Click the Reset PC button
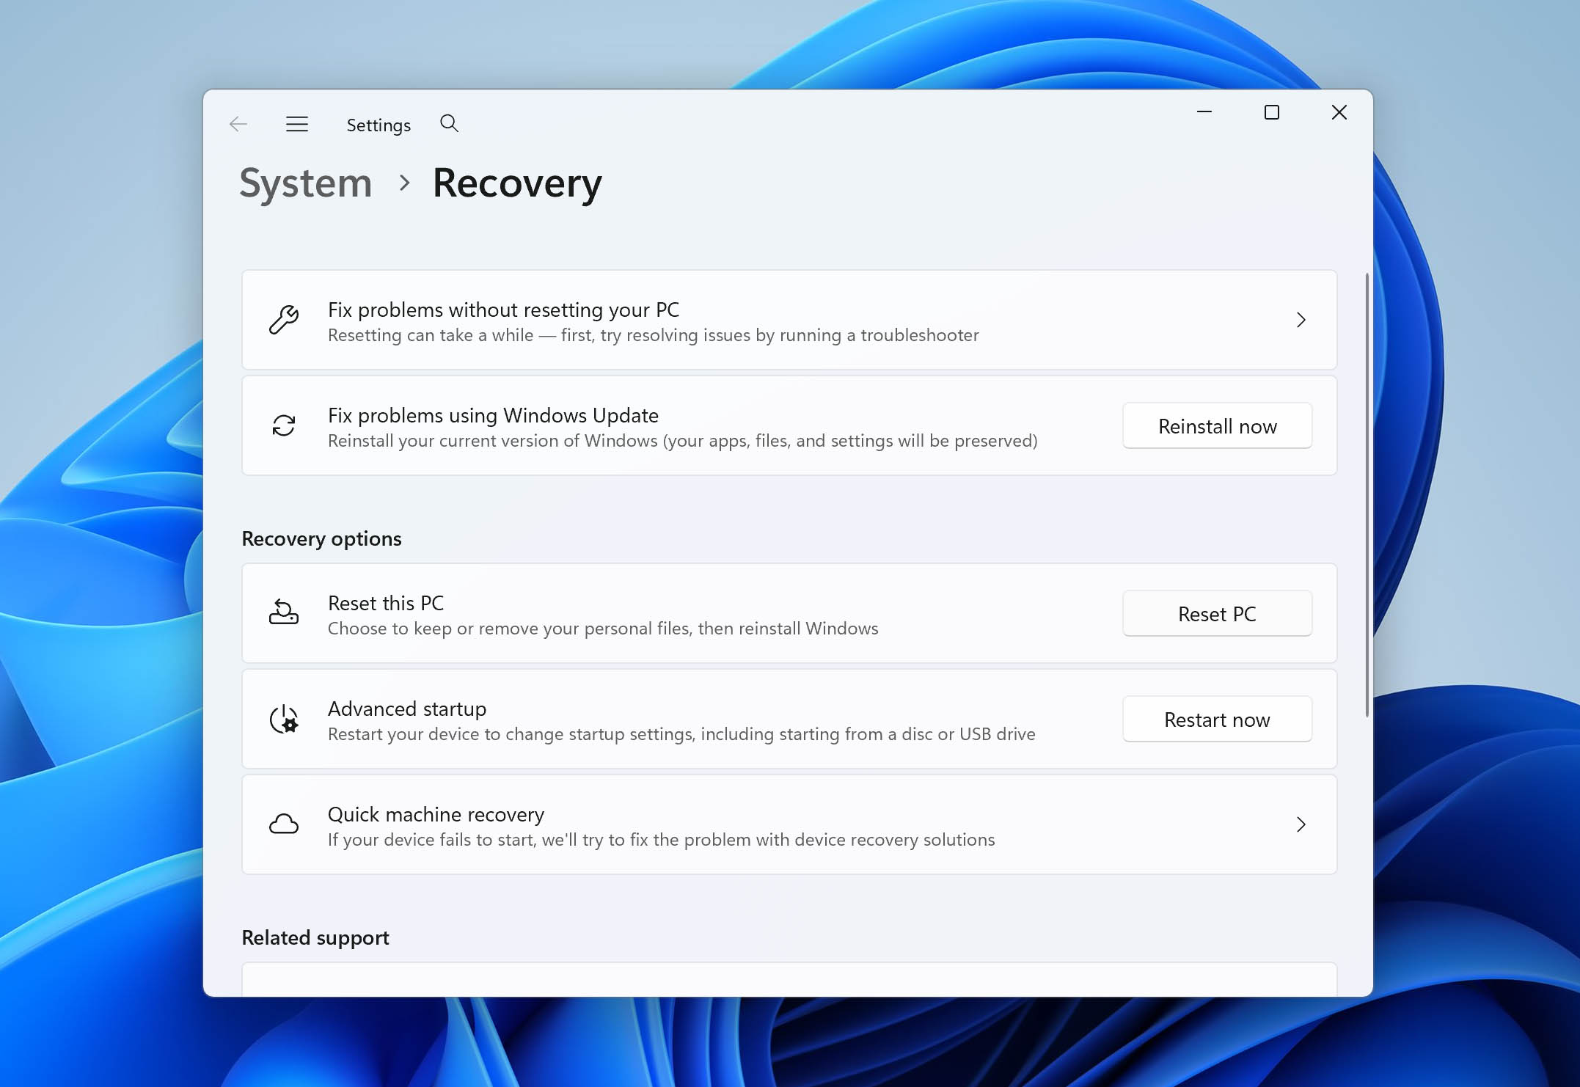Image resolution: width=1580 pixels, height=1087 pixels. tap(1217, 613)
